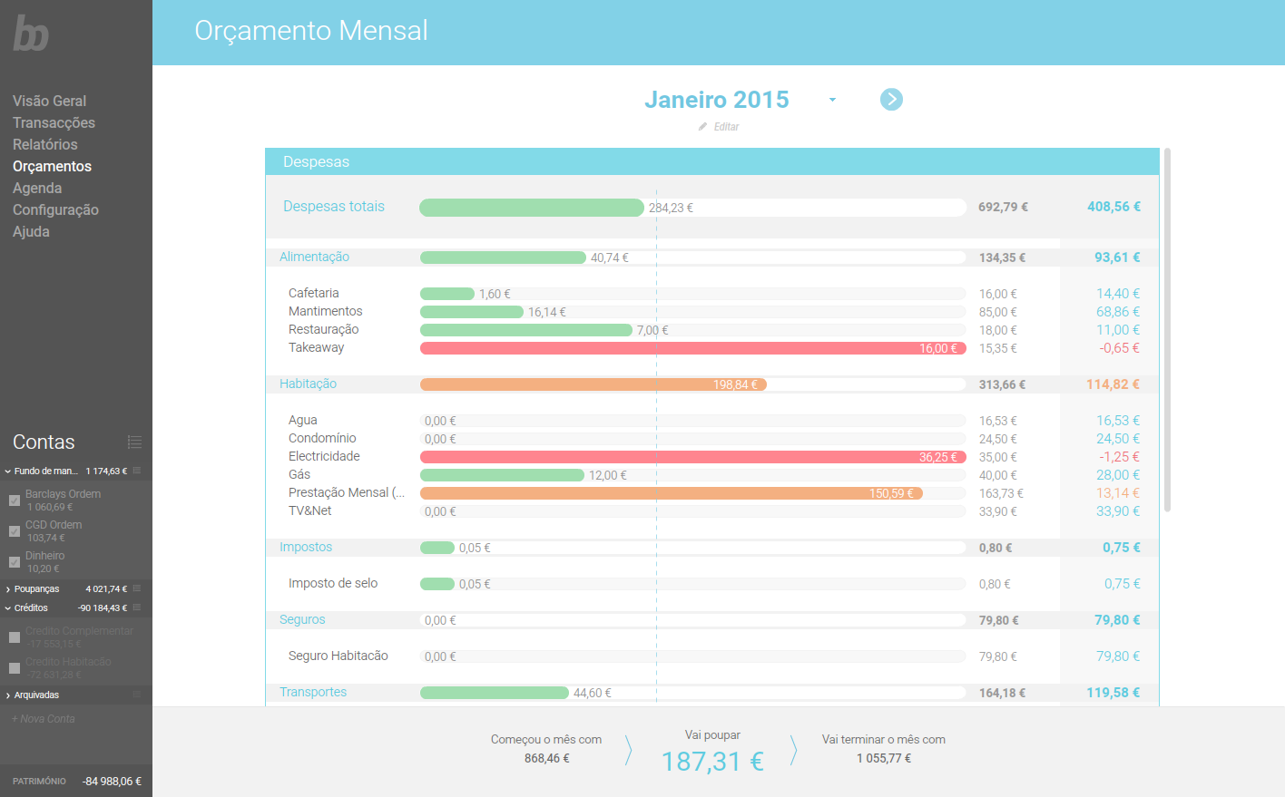The width and height of the screenshot is (1285, 797).
Task: Enable the Credito Habitacão checkbox
Action: point(15,668)
